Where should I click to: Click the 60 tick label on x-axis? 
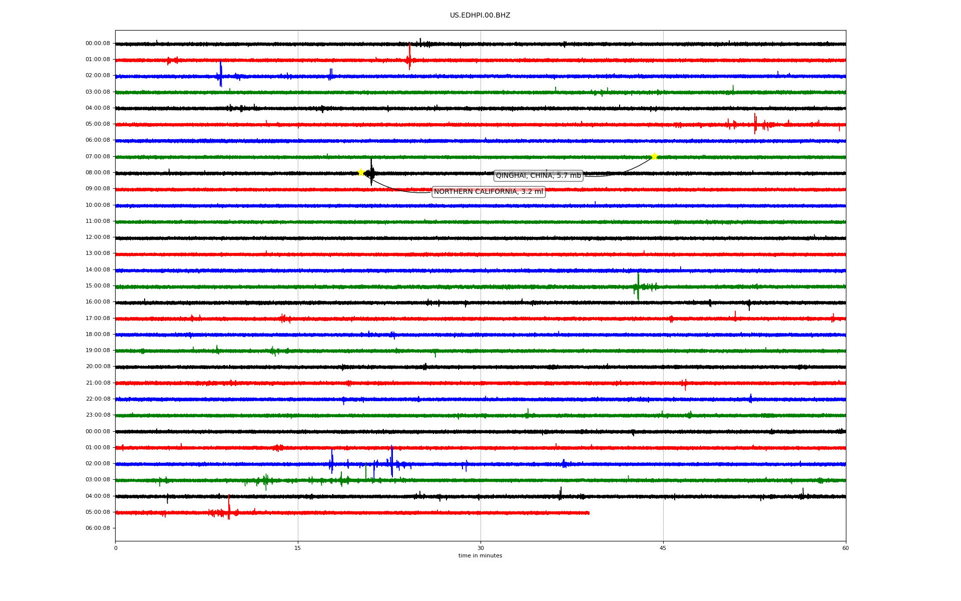[845, 548]
